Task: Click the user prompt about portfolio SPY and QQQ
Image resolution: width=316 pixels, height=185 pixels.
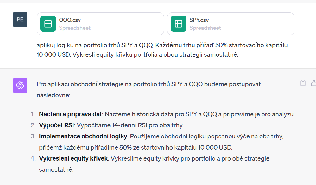Action: (162, 45)
